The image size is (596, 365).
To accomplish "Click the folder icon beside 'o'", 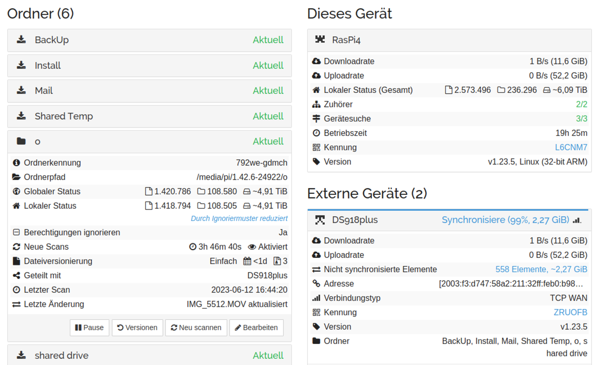I will pyautogui.click(x=22, y=141).
